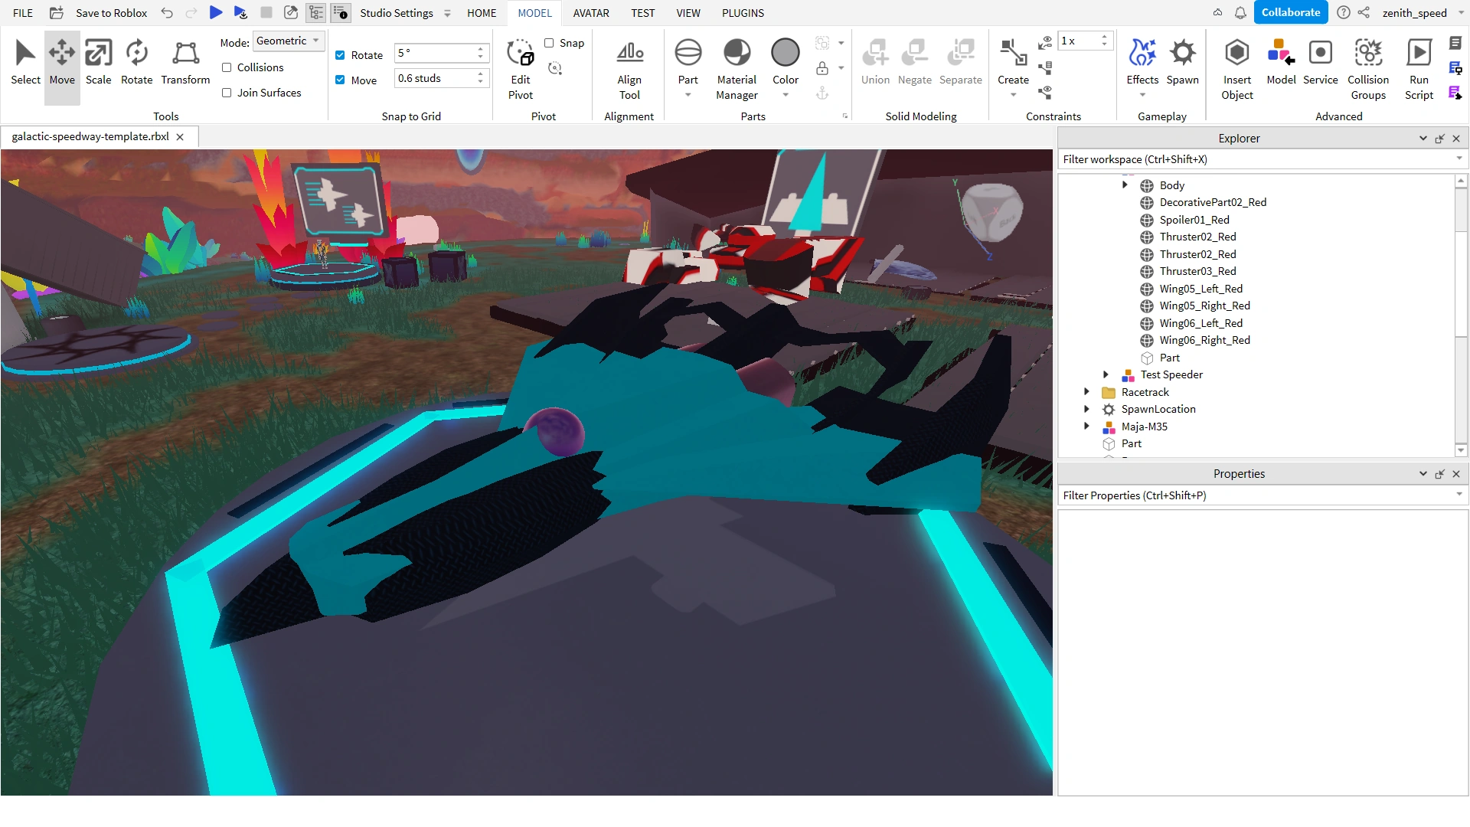Image resolution: width=1470 pixels, height=827 pixels.
Task: Click Save to Roblox
Action: tap(111, 13)
